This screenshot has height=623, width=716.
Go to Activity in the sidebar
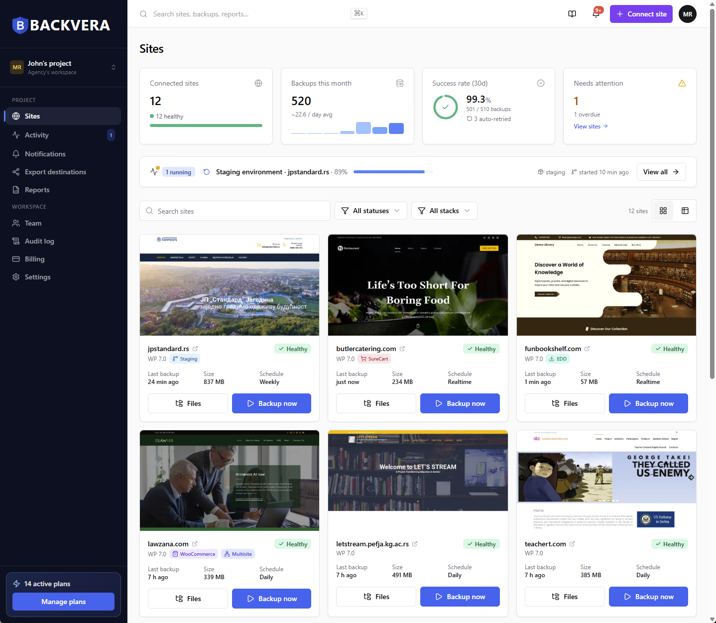(63, 135)
